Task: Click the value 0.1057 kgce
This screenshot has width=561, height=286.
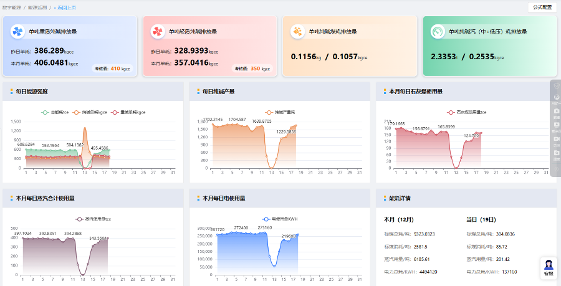Action: [350, 57]
